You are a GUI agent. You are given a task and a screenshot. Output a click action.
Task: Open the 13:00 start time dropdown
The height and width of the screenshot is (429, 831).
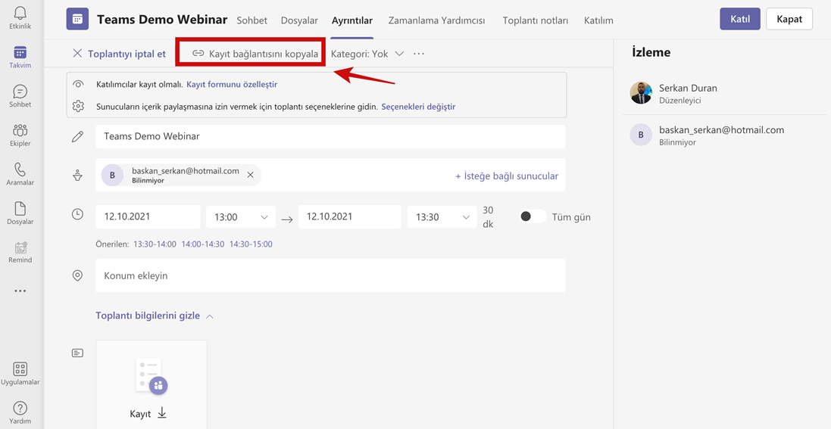[x=241, y=216]
